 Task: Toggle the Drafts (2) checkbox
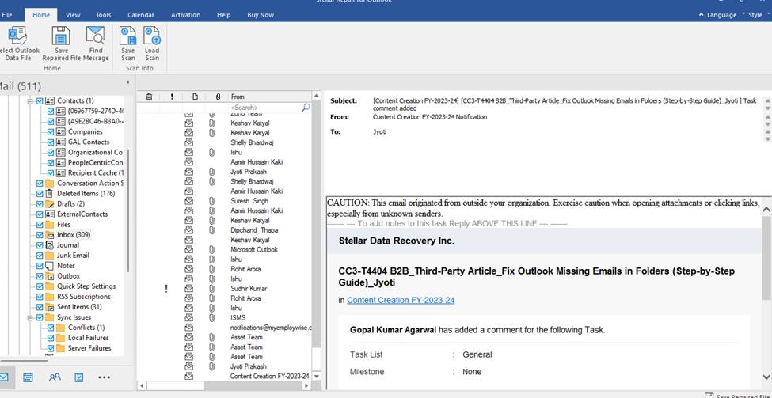(x=40, y=203)
